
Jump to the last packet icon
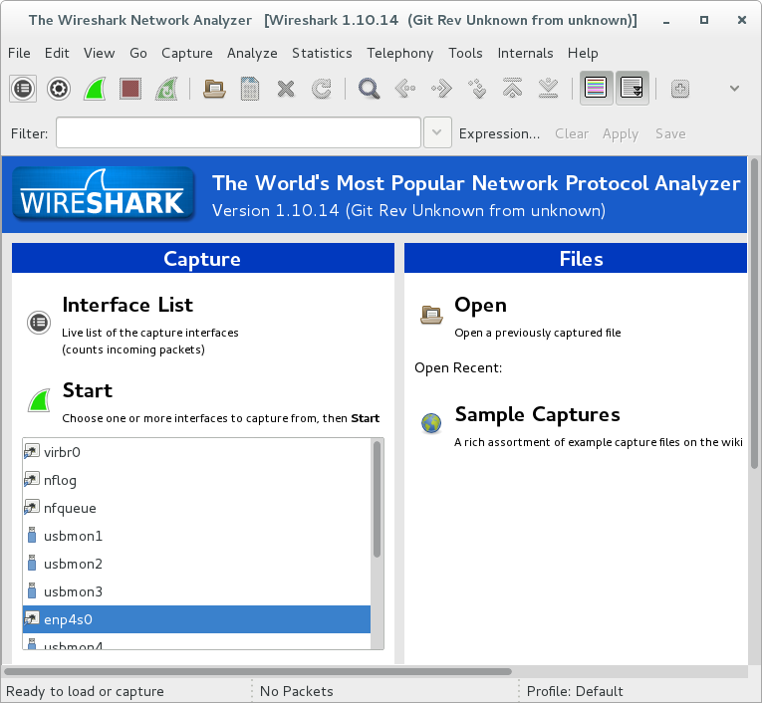point(548,88)
